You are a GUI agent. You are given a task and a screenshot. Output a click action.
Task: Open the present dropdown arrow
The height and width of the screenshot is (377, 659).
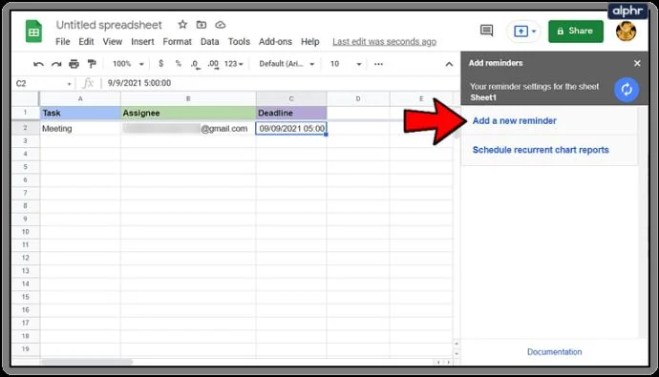click(x=534, y=31)
